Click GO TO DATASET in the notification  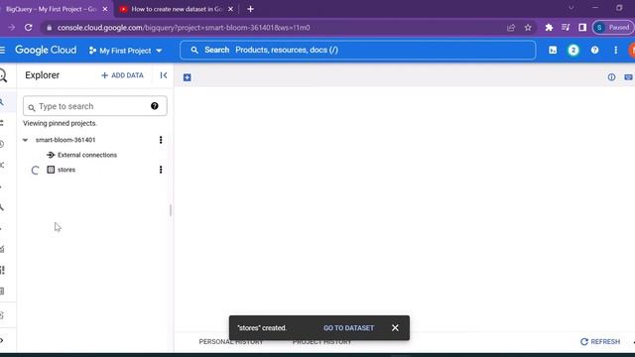pyautogui.click(x=348, y=328)
